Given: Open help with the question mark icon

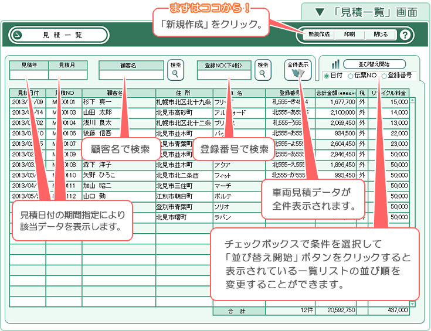Looking at the screenshot, I should click(405, 35).
